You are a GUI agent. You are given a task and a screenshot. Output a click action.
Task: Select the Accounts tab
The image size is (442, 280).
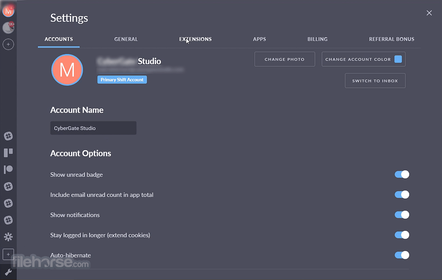(59, 39)
